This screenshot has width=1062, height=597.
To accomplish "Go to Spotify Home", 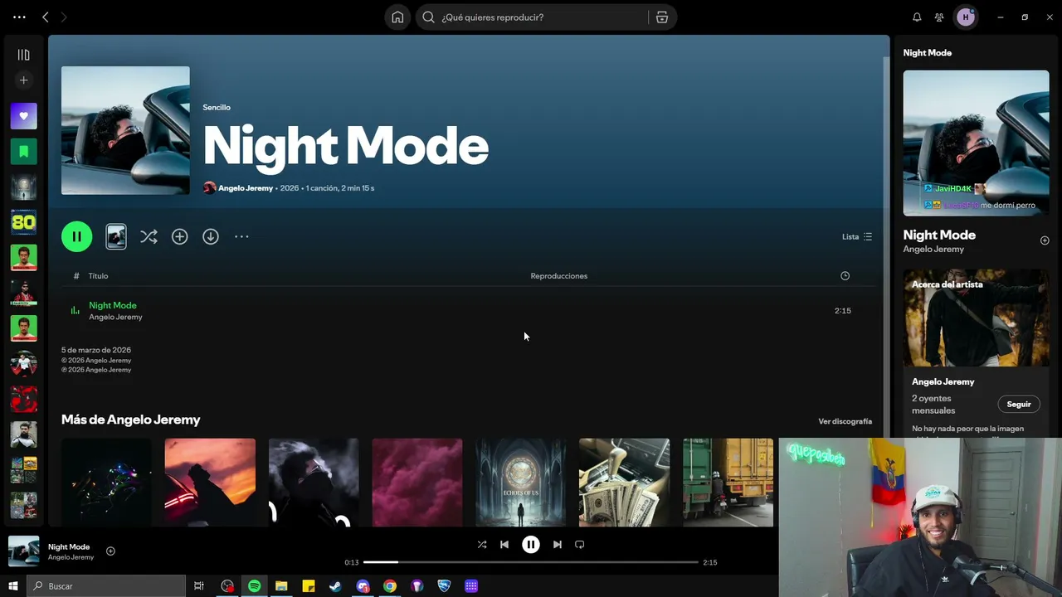I will [x=397, y=17].
